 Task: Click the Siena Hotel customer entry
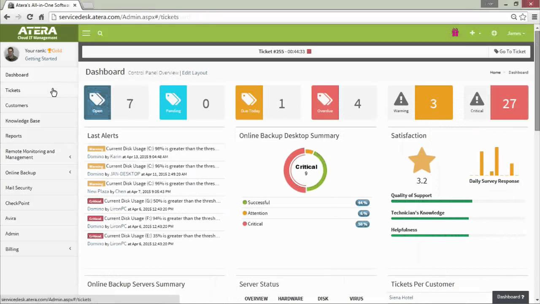(401, 298)
